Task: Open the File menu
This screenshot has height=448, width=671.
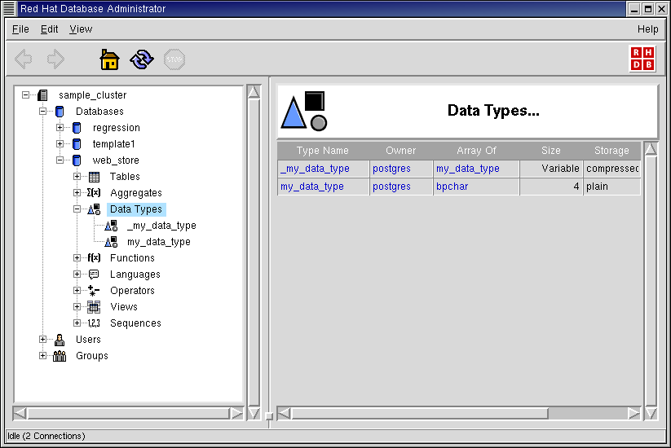Action: pos(20,29)
